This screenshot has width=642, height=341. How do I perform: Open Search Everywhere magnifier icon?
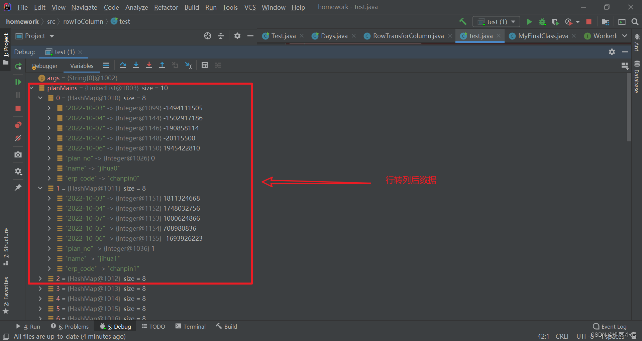click(635, 22)
